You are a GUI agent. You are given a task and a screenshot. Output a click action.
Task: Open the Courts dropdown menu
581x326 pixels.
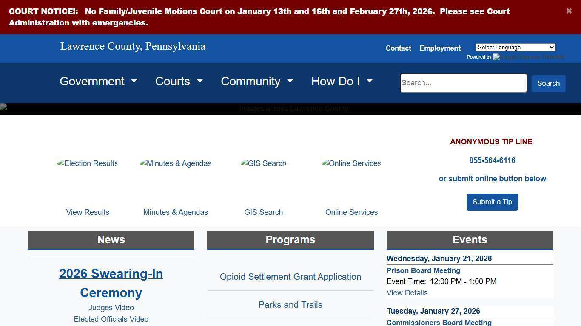[x=179, y=81]
